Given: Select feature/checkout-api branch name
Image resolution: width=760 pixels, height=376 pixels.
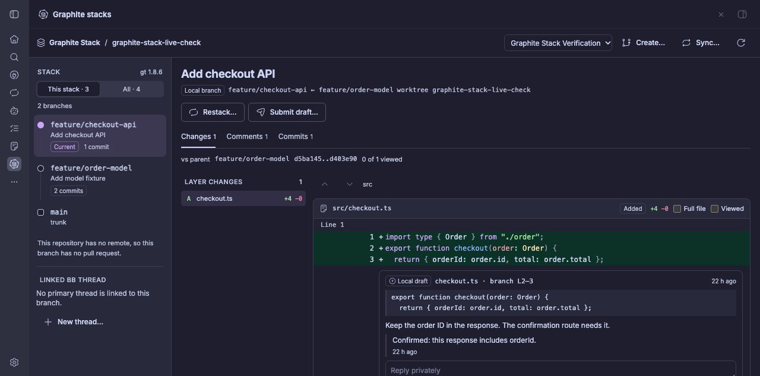Looking at the screenshot, I should click(93, 125).
